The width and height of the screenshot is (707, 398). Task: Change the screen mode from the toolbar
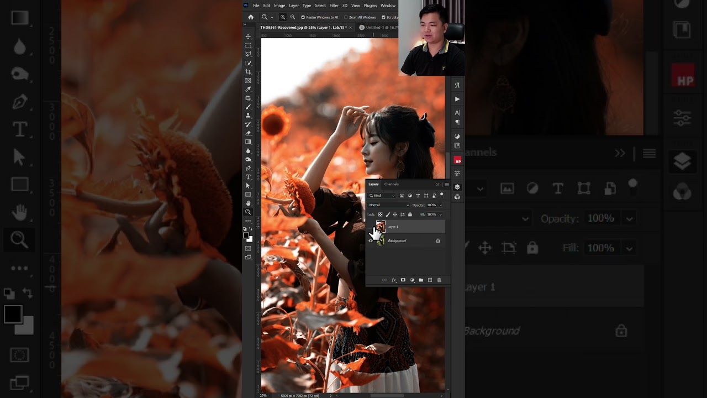point(248,257)
